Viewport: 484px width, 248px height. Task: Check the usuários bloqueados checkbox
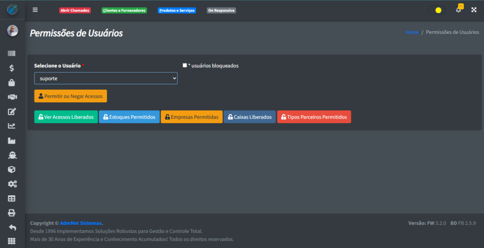pyautogui.click(x=185, y=66)
